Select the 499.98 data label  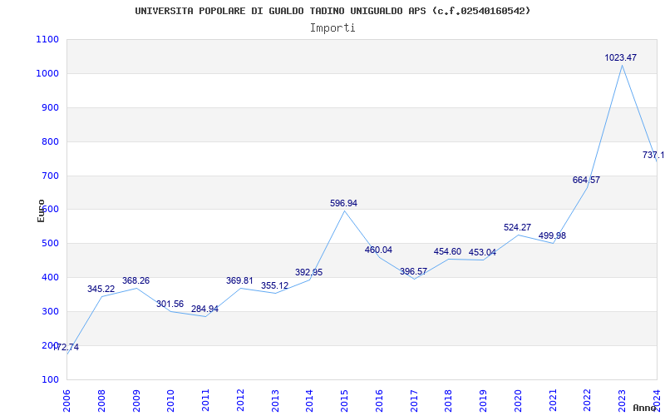[x=552, y=235]
